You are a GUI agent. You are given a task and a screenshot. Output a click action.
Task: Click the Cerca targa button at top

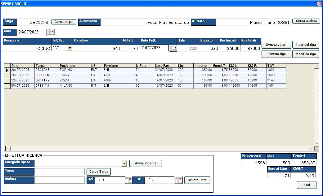64,22
